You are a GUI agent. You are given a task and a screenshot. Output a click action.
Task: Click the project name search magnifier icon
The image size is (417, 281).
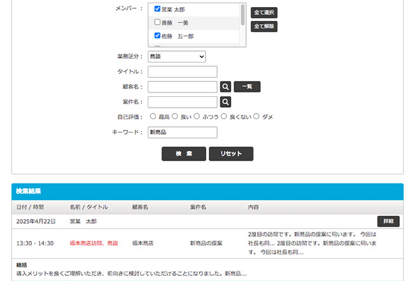point(225,102)
